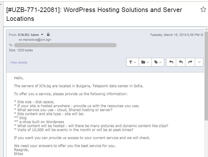The width and height of the screenshot is (208, 157).
Task: Click the ICN.BG Sales sender name
Action: click(28, 35)
